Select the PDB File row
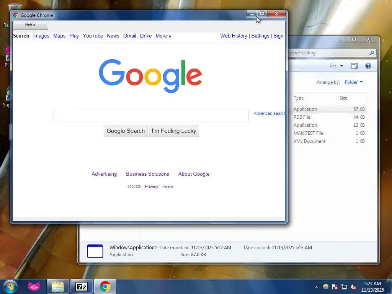Viewport: 392px width, 294px height. [x=328, y=117]
